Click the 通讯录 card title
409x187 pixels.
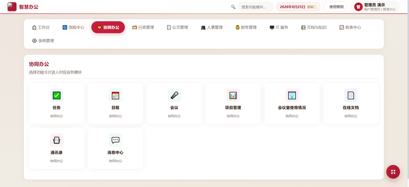tap(57, 153)
